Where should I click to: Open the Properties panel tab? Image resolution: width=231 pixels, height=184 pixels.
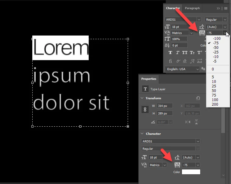[x=149, y=79]
